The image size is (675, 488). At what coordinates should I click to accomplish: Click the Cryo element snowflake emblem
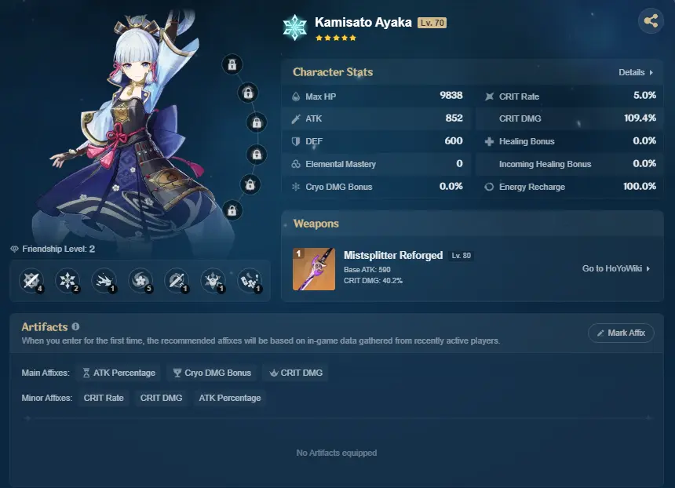click(295, 27)
